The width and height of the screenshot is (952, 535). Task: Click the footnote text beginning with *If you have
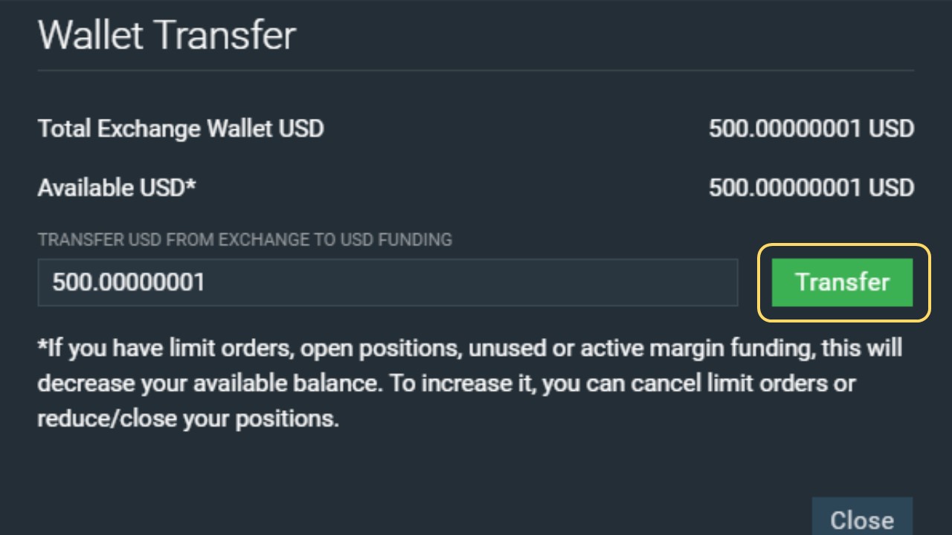pos(470,383)
